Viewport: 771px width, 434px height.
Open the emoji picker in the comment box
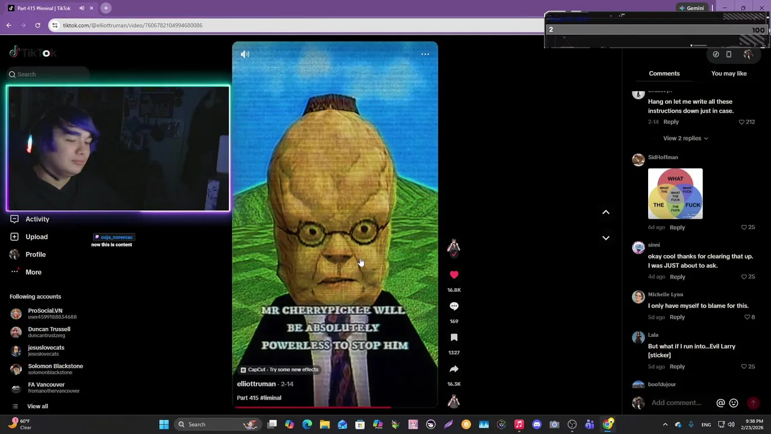point(734,403)
